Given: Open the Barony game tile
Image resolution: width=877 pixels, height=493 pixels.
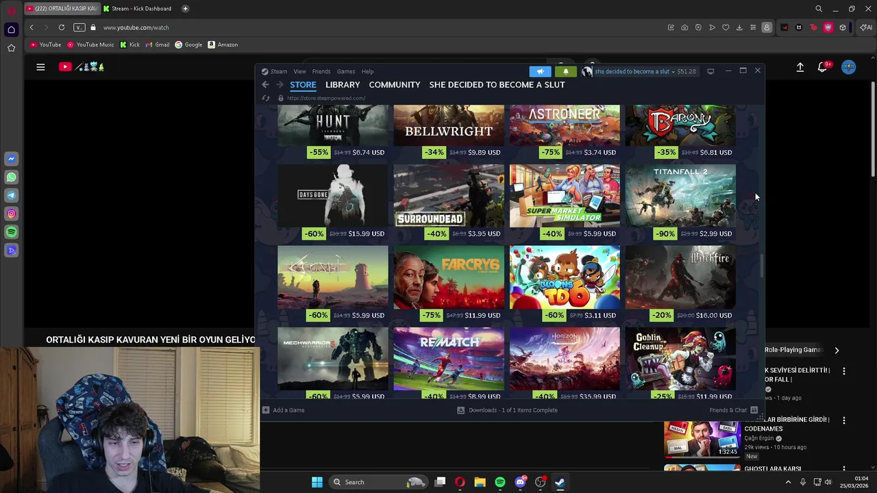Looking at the screenshot, I should (x=680, y=125).
